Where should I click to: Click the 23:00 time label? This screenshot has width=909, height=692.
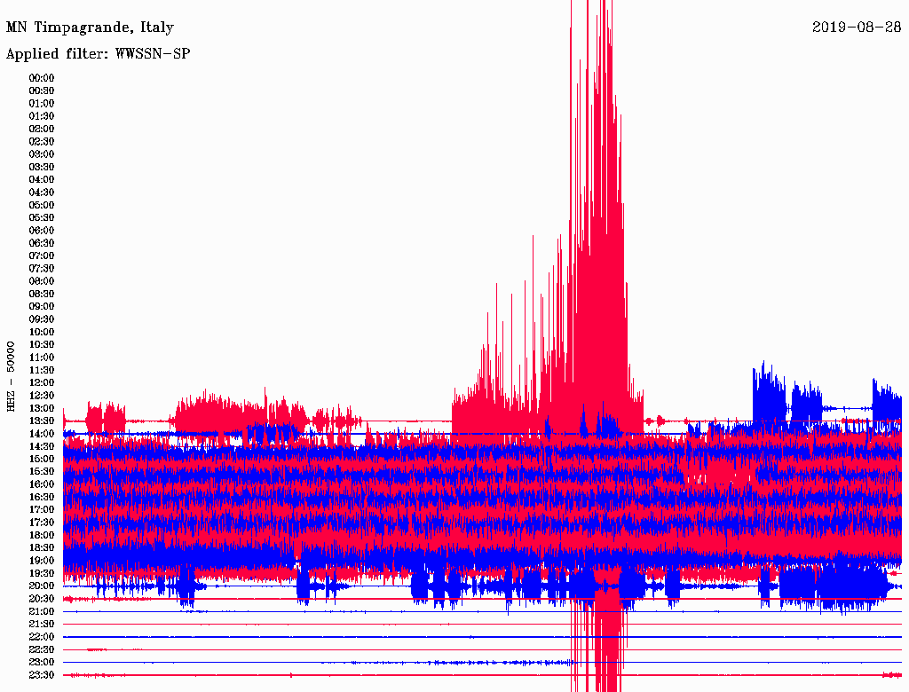pyautogui.click(x=42, y=663)
